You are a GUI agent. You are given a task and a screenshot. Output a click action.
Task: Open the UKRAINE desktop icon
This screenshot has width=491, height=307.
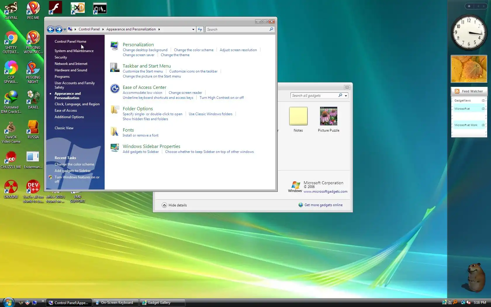(11, 189)
